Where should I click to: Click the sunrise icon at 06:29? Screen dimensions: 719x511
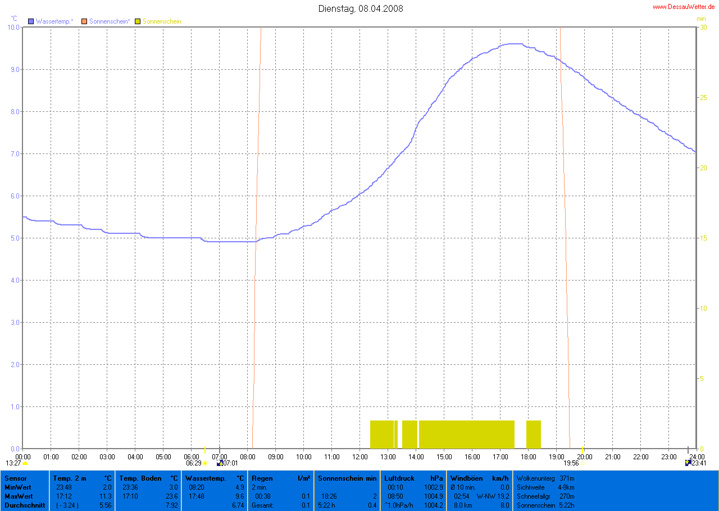[205, 463]
